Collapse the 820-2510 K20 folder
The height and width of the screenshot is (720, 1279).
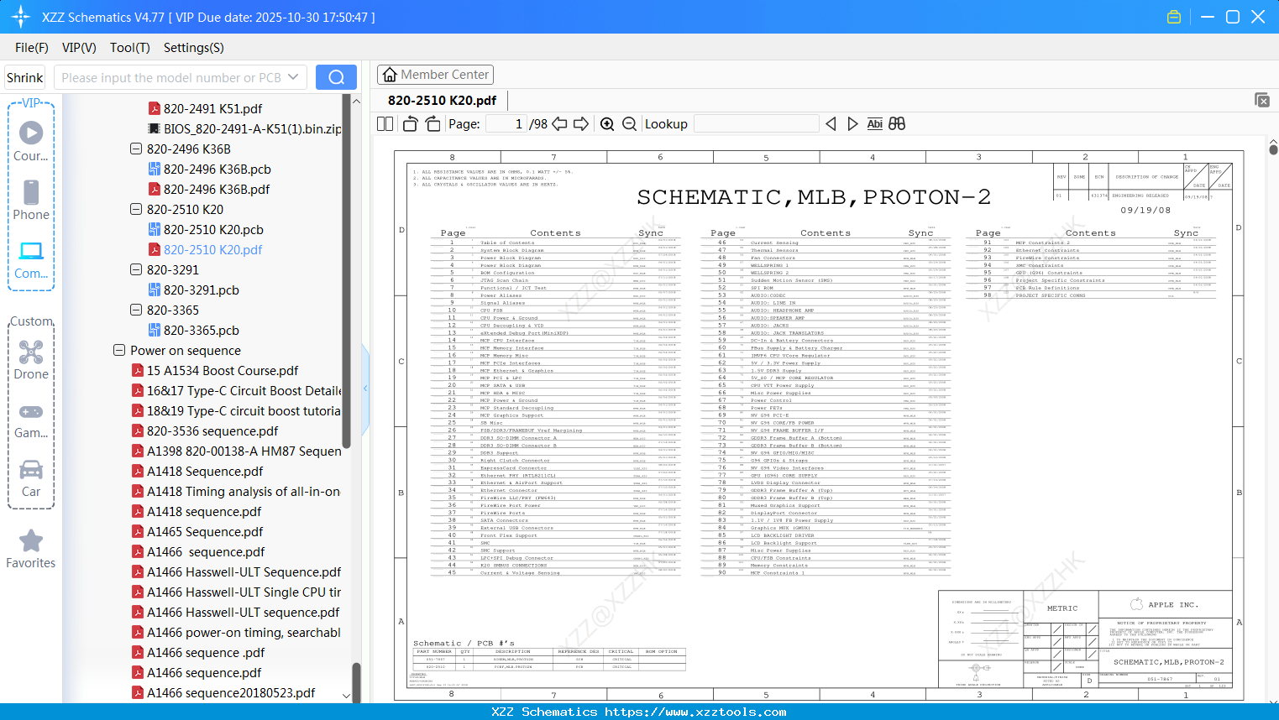click(136, 210)
